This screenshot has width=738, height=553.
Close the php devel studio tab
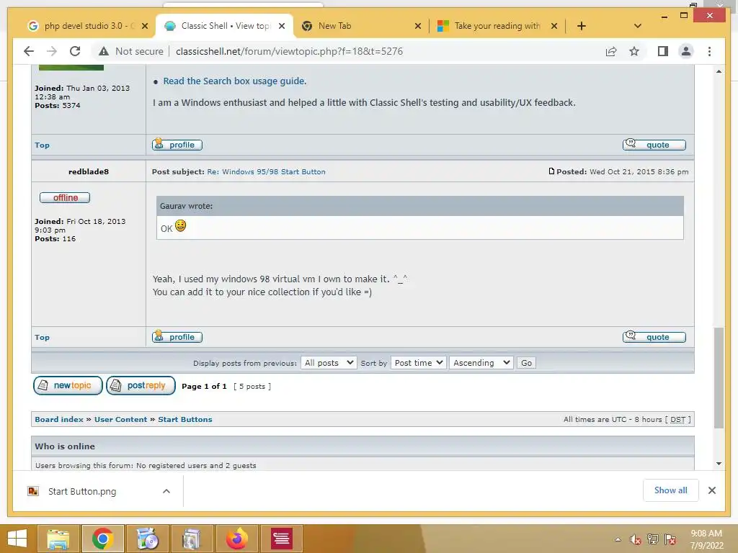145,26
